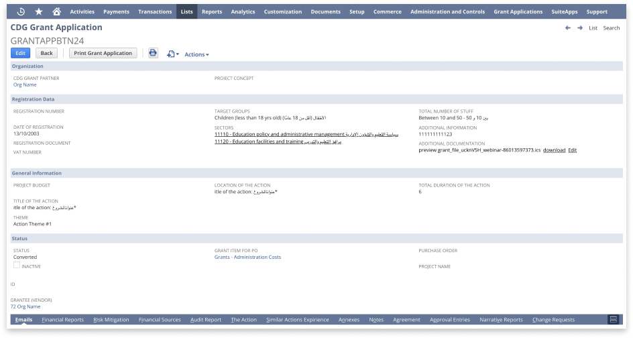Go to the Home icon
The width and height of the screenshot is (633, 338).
coord(56,11)
